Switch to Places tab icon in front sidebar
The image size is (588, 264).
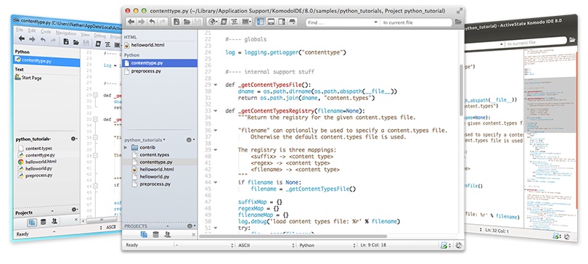click(144, 234)
